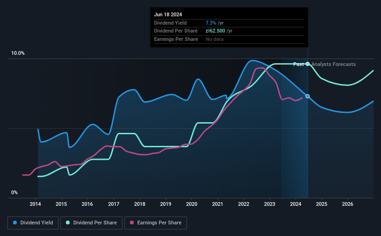Click the 10.0% y-axis label
381x236 pixels.
point(18,53)
